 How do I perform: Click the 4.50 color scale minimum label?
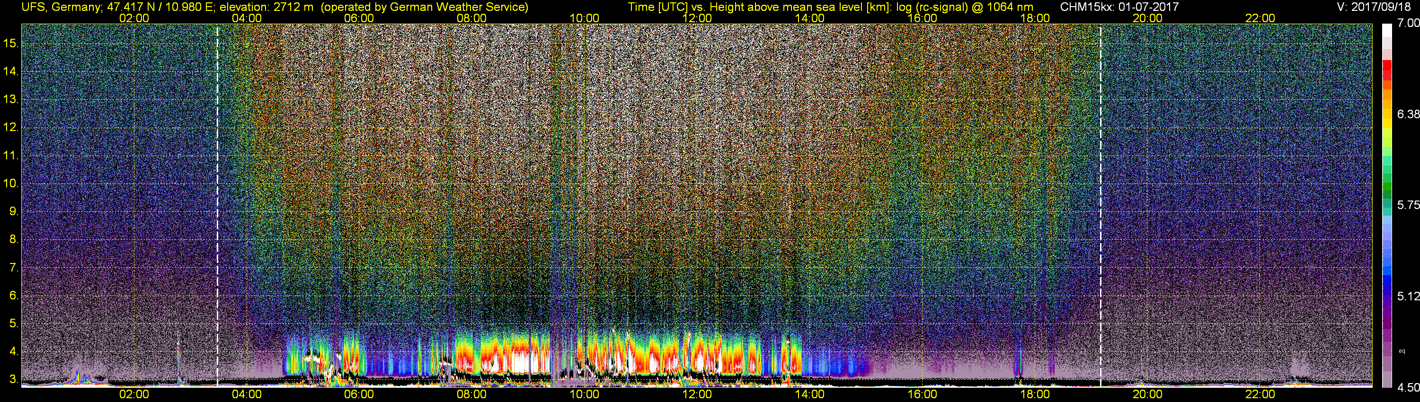pos(1409,388)
